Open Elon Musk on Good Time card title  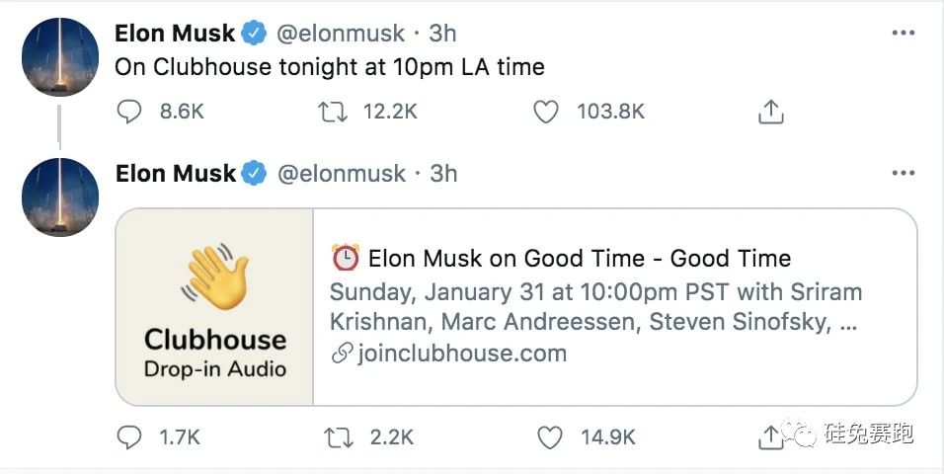(x=579, y=259)
